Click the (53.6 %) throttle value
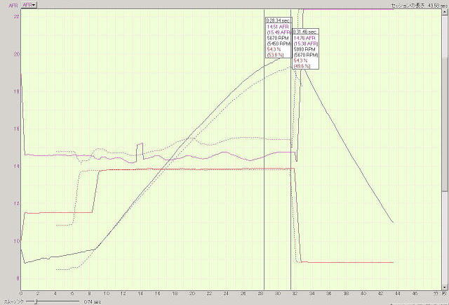 click(275, 55)
